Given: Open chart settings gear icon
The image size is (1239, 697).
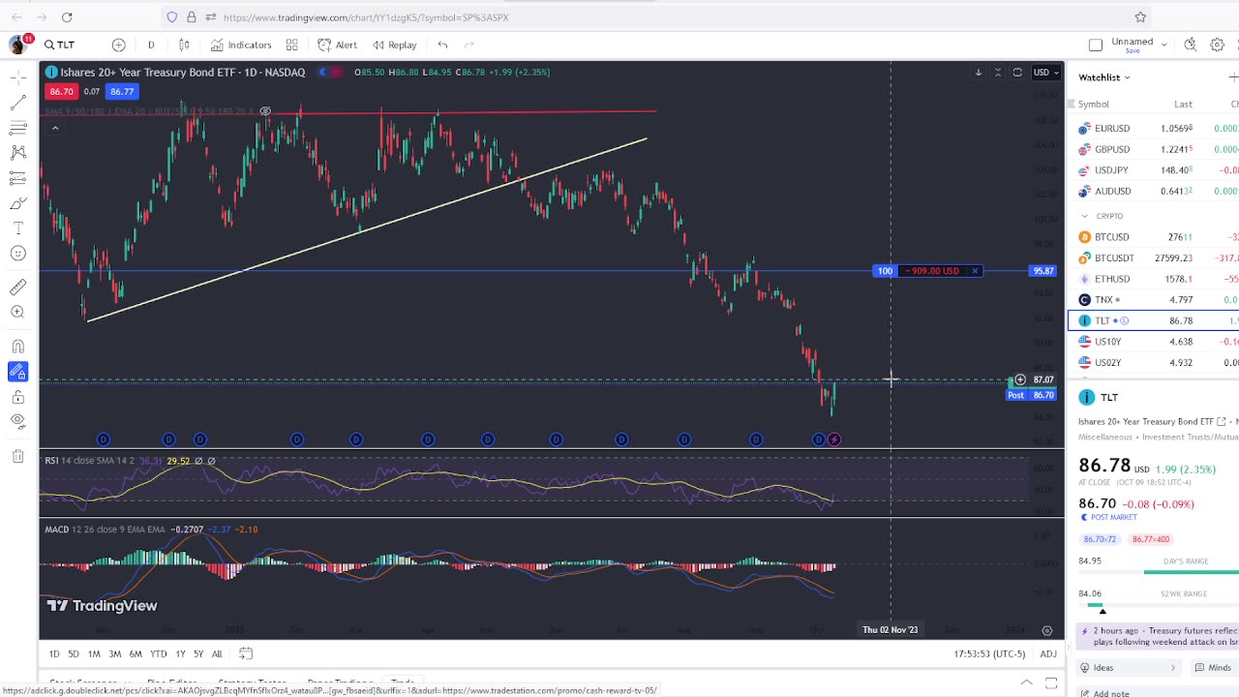Looking at the screenshot, I should point(1218,45).
